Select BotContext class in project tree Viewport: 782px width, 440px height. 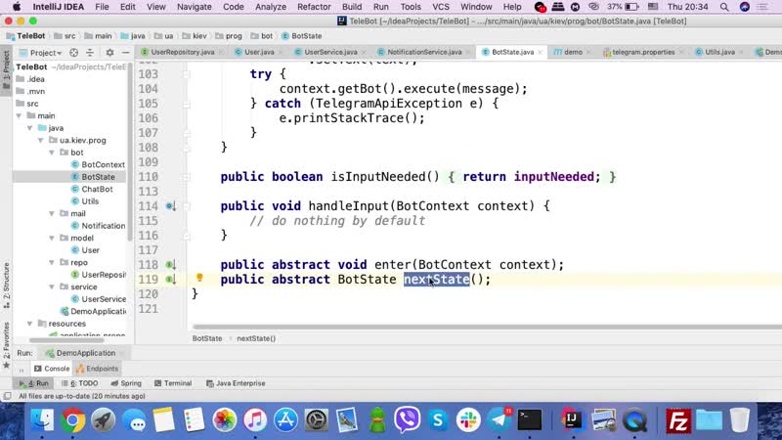click(98, 164)
